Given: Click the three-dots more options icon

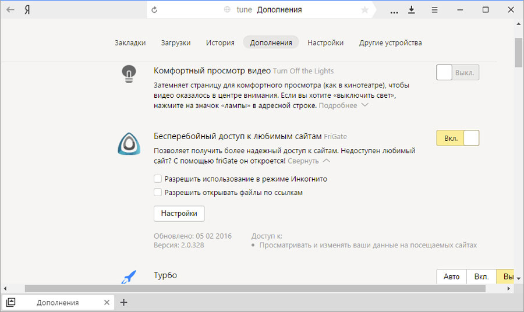Looking at the screenshot, I should (395, 10).
